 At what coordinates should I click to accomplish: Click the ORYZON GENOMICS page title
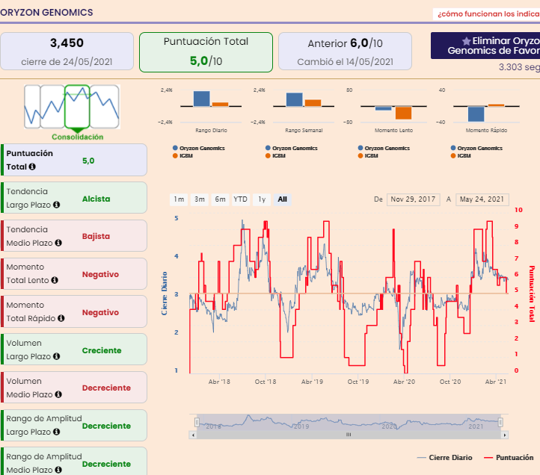coord(46,13)
